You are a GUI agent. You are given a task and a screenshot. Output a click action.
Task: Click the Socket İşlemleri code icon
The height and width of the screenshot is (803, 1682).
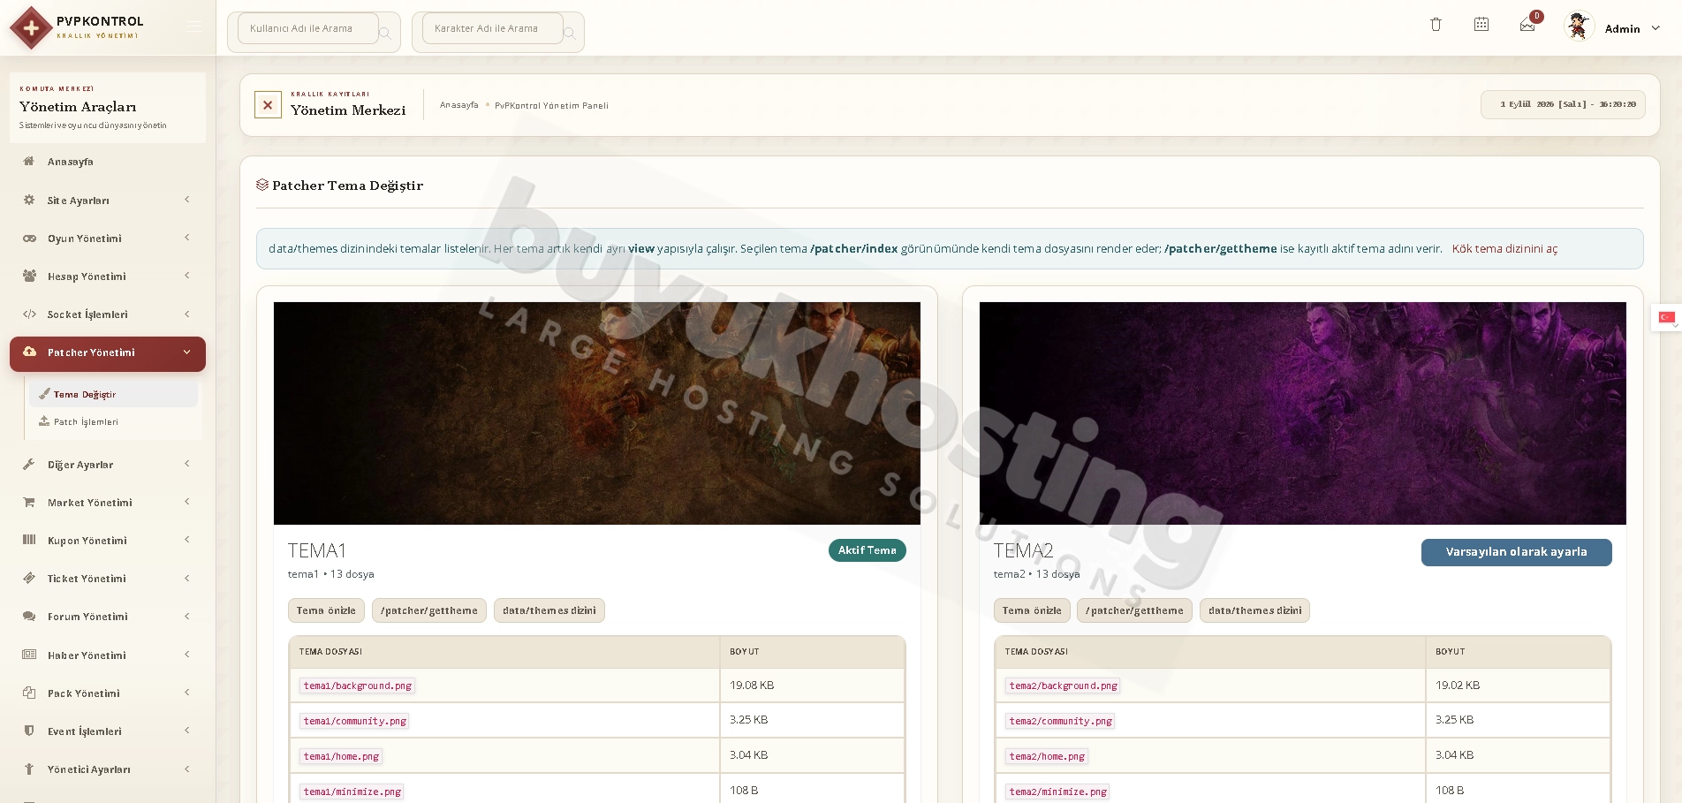pos(29,314)
